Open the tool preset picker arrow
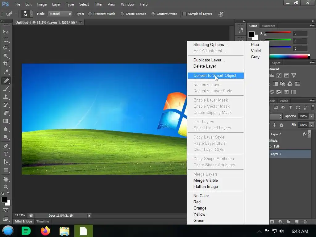This screenshot has height=237, width=316. click(16, 14)
